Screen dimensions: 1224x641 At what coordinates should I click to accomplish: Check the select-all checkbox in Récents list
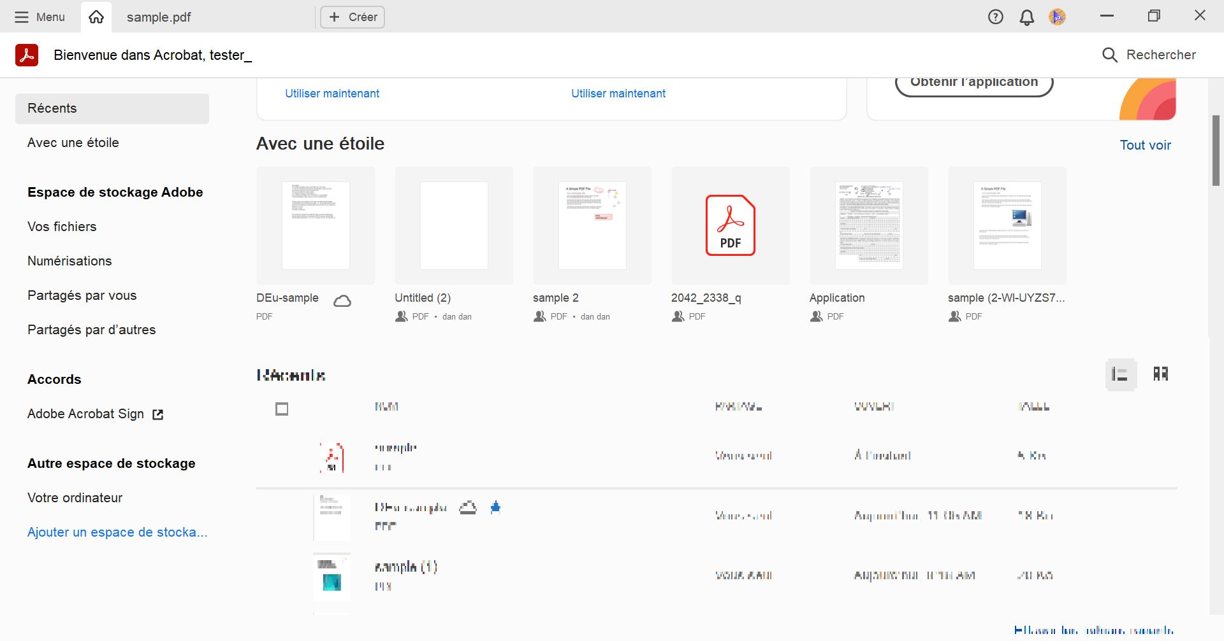pos(282,409)
